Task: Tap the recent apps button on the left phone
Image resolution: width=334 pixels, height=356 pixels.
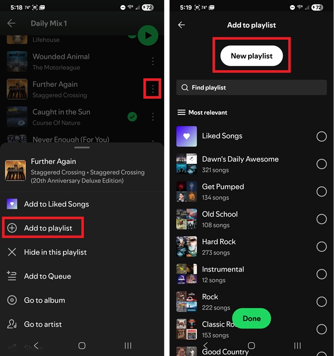Action: point(128,346)
